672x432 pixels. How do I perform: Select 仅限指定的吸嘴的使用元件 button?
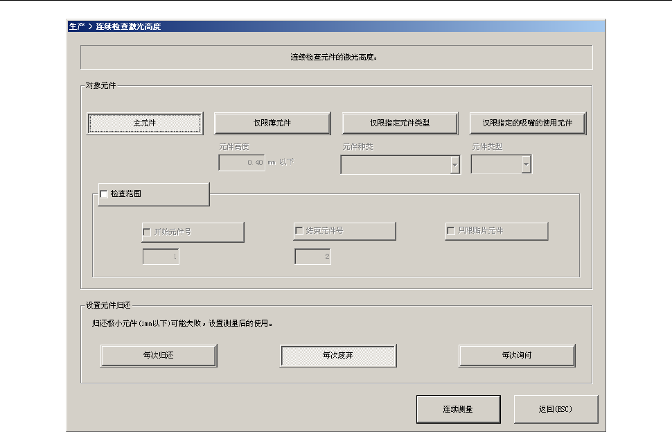click(x=528, y=123)
